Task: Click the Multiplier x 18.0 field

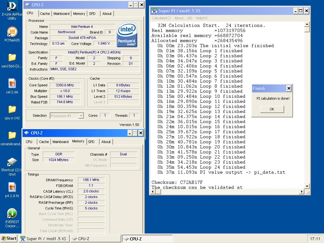Action: [65, 91]
